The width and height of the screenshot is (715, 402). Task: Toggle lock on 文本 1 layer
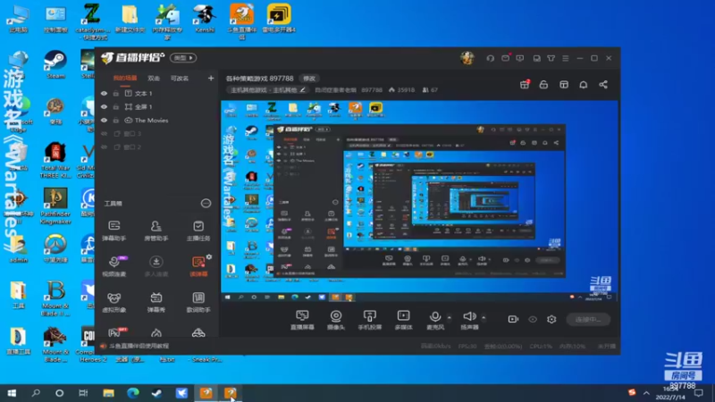click(x=116, y=94)
